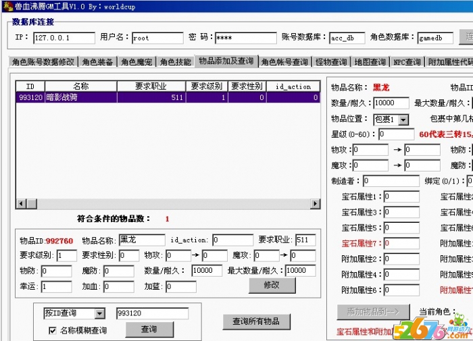This screenshot has height=341, width=473.
Task: Focus the 附加属性4 input field
Action: click(401, 275)
